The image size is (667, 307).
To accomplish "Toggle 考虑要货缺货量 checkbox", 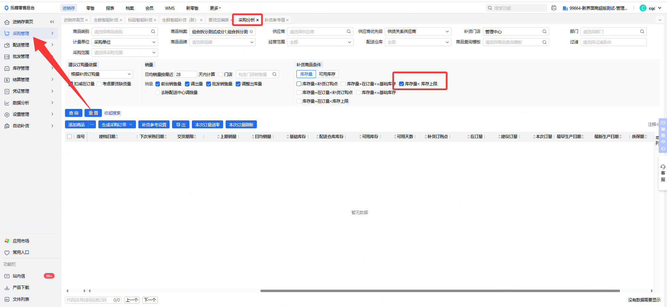I will coord(99,84).
